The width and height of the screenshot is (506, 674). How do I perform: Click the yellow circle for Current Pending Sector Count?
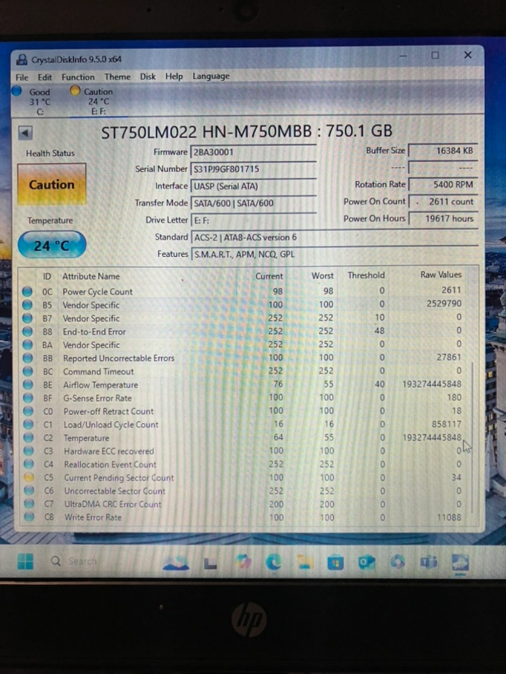tap(29, 477)
